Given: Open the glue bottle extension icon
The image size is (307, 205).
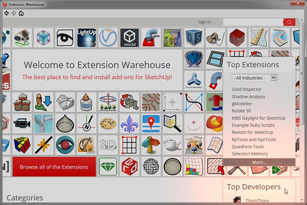Looking at the screenshot, I should click(x=86, y=102).
